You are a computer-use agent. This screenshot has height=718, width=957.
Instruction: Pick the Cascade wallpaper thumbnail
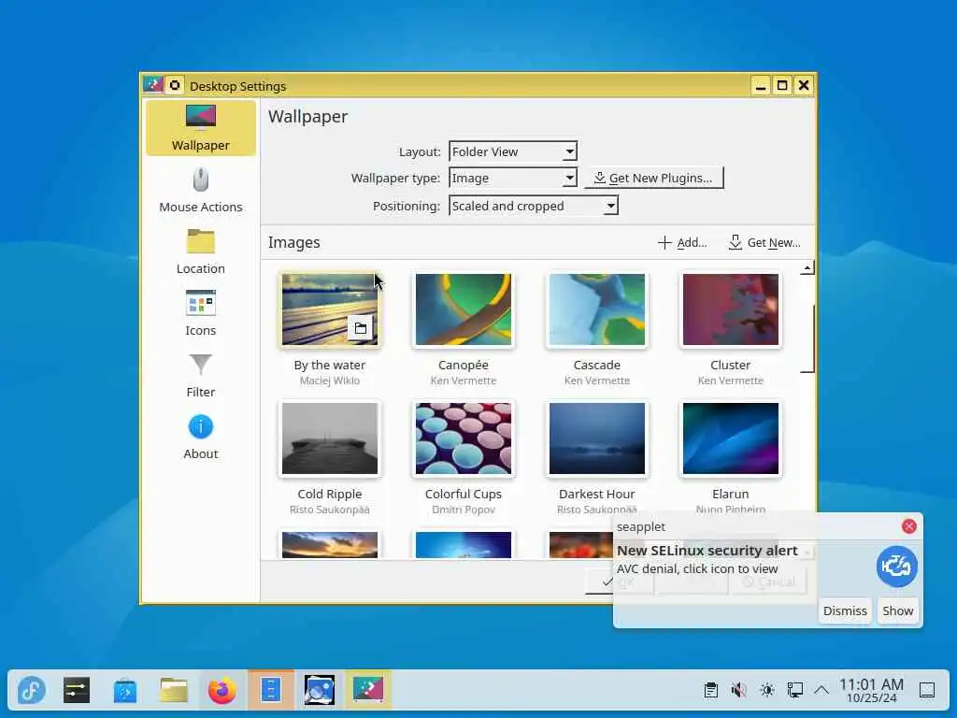coord(597,309)
